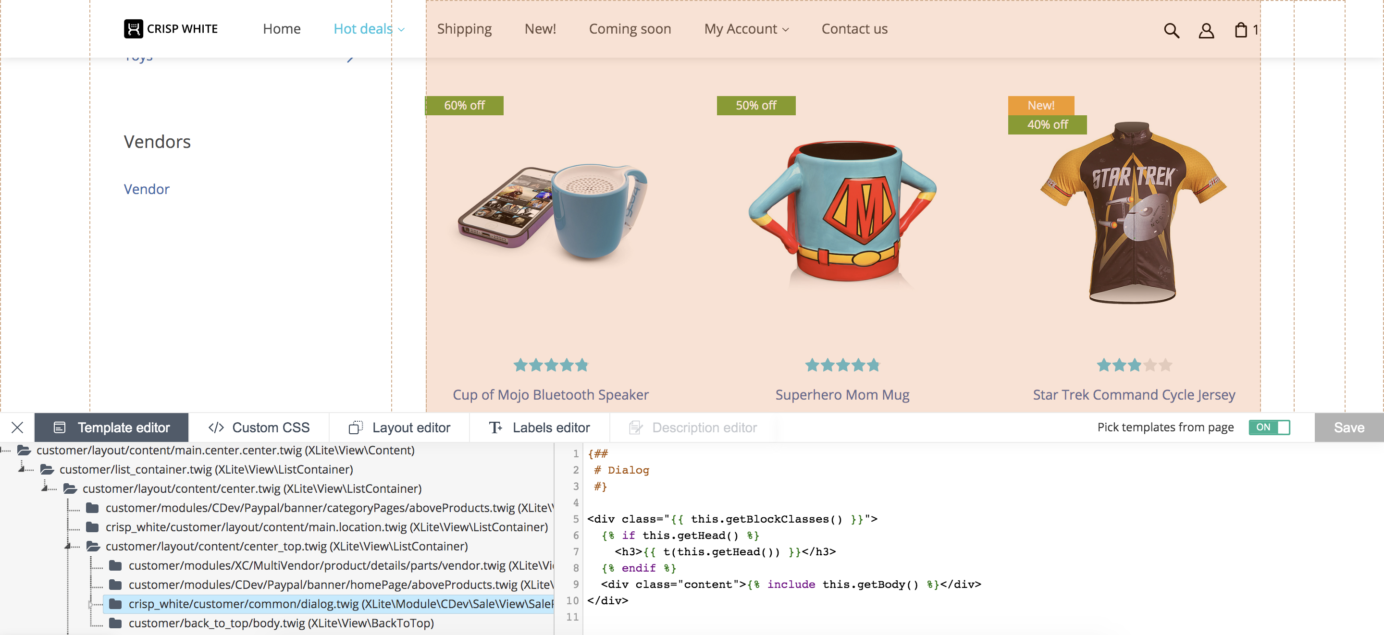Open the My Account dropdown menu
This screenshot has height=635, width=1384.
pos(746,29)
